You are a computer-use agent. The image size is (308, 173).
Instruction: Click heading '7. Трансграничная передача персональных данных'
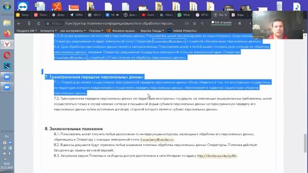click(x=94, y=77)
